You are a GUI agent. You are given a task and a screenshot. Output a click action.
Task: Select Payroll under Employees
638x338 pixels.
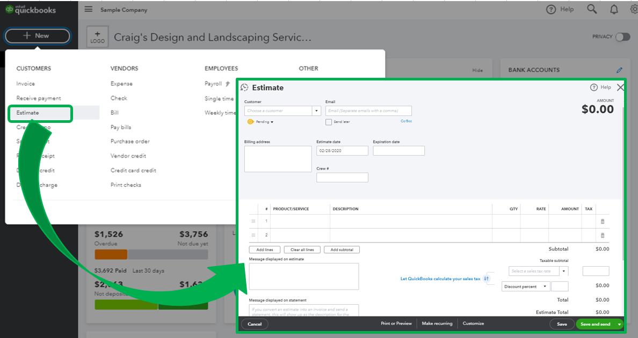(x=213, y=84)
